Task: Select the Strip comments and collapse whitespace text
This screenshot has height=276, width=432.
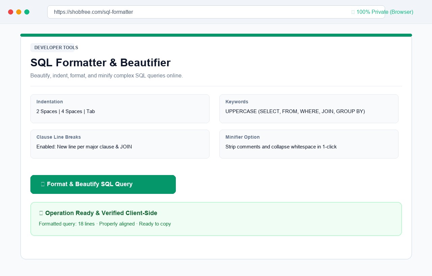Action: click(x=281, y=147)
